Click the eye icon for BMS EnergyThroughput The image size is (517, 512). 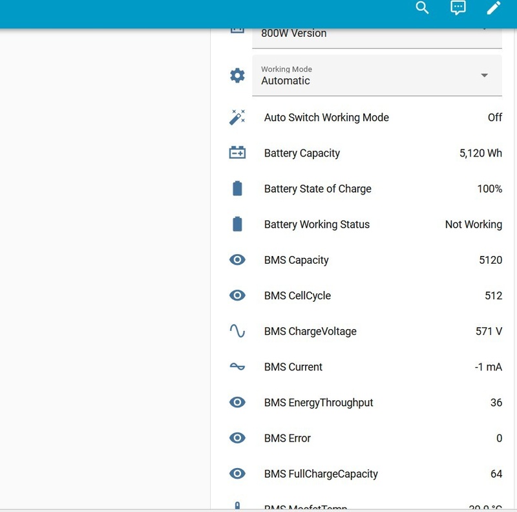[x=237, y=402]
